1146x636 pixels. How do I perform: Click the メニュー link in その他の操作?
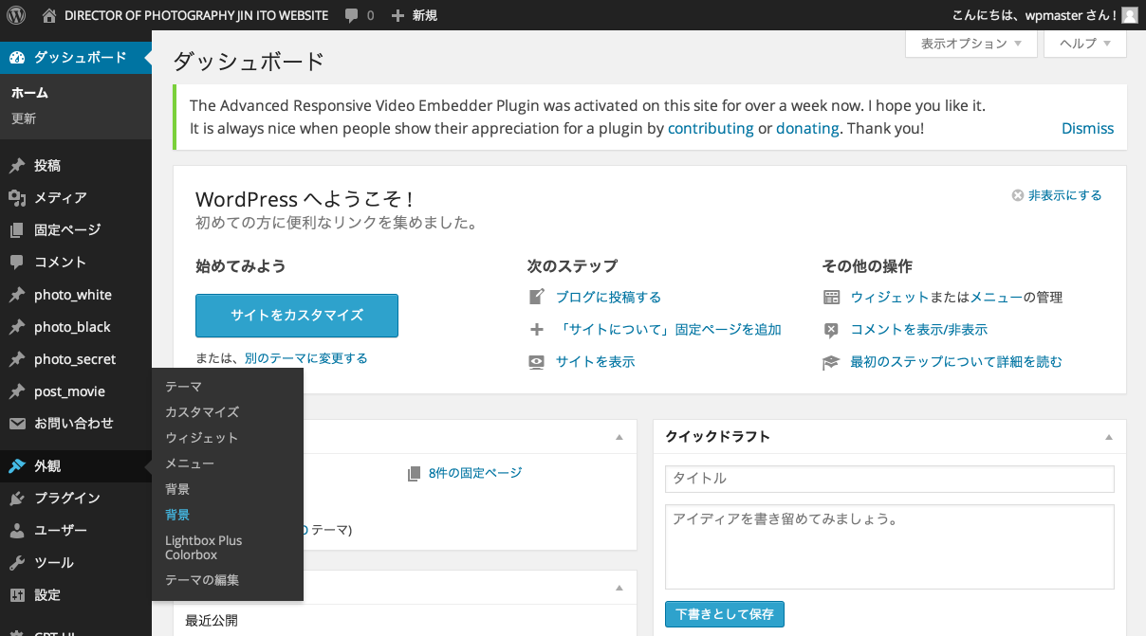[x=996, y=297]
